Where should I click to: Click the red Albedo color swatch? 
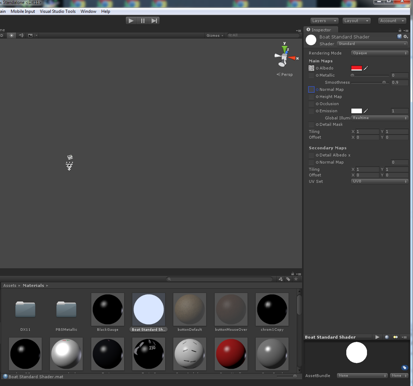(357, 68)
